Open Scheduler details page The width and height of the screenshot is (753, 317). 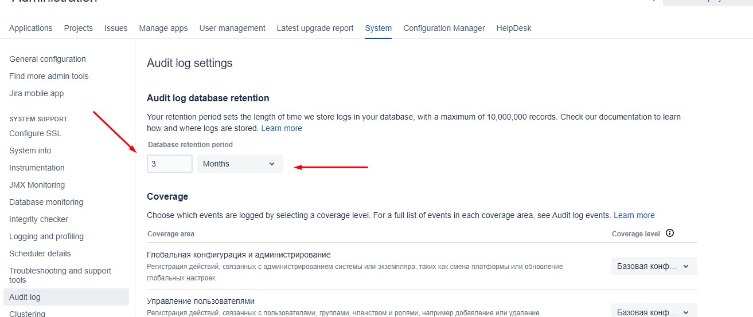point(40,253)
